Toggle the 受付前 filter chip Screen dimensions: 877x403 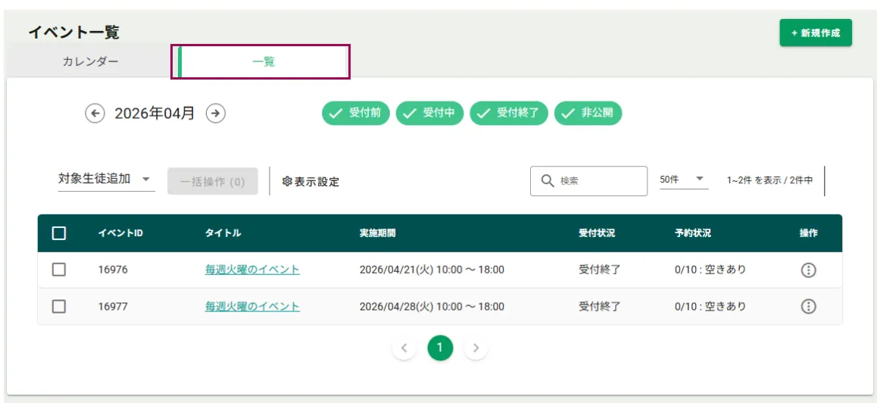(x=356, y=113)
